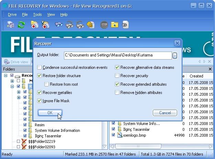
Task: Open Output folder browse arrow button
Action: (174, 55)
